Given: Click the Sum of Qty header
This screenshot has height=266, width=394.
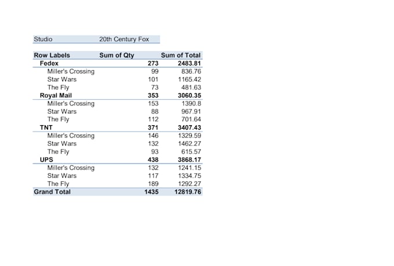Looking at the screenshot, I should pos(116,55).
